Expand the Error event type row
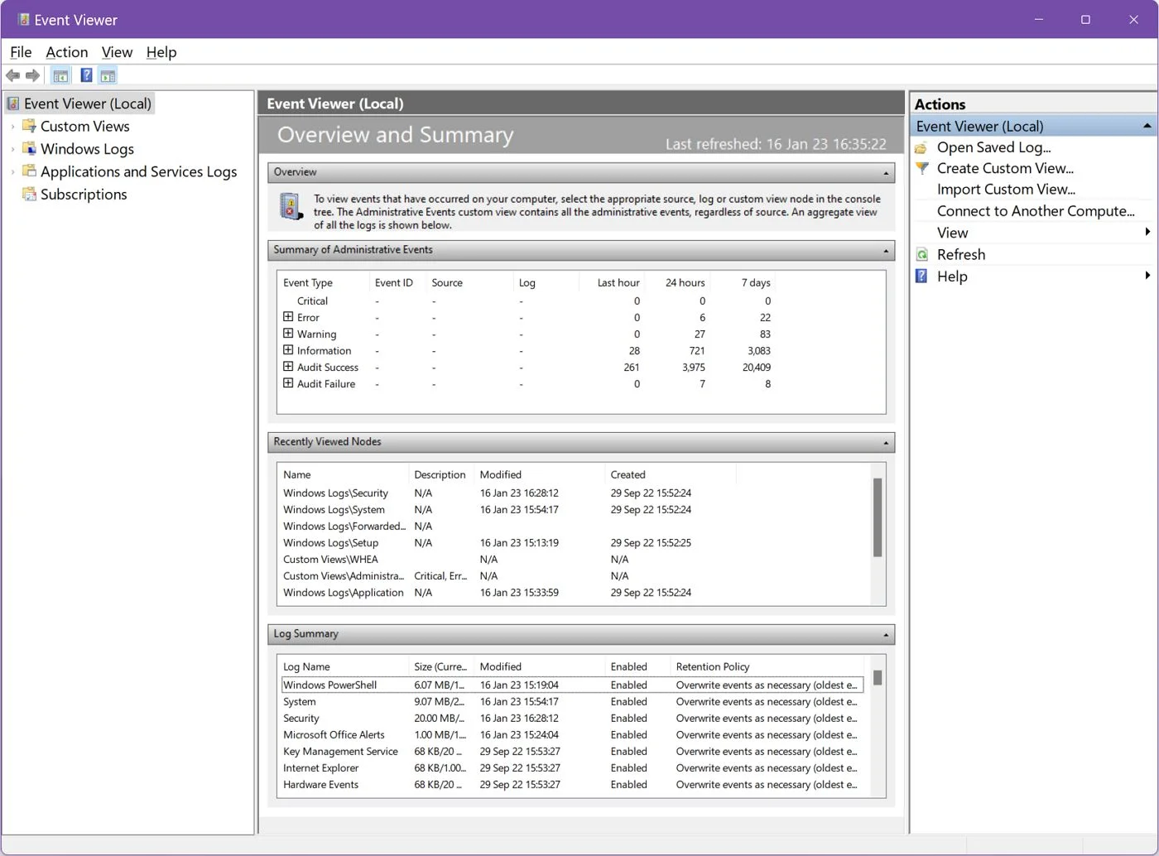Viewport: 1159px width, 856px height. coord(288,316)
